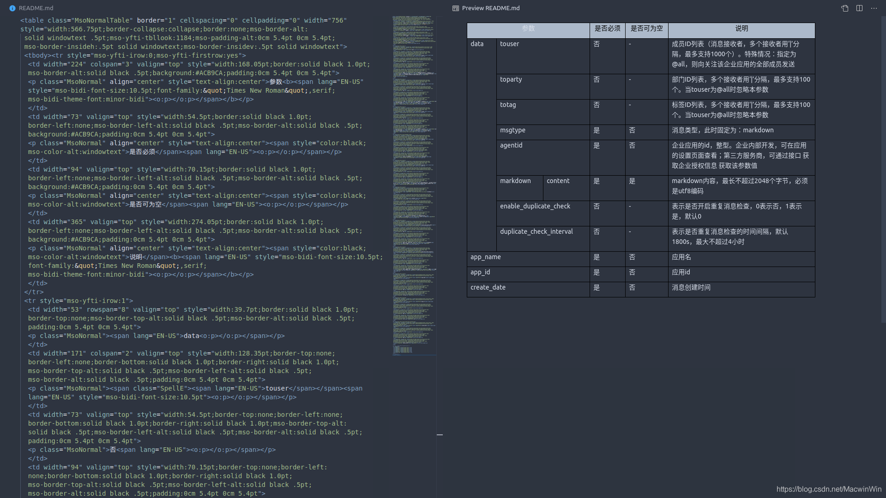Click the description '消息创建时间' cell
Screen dimensions: 886x498
pyautogui.click(x=741, y=290)
